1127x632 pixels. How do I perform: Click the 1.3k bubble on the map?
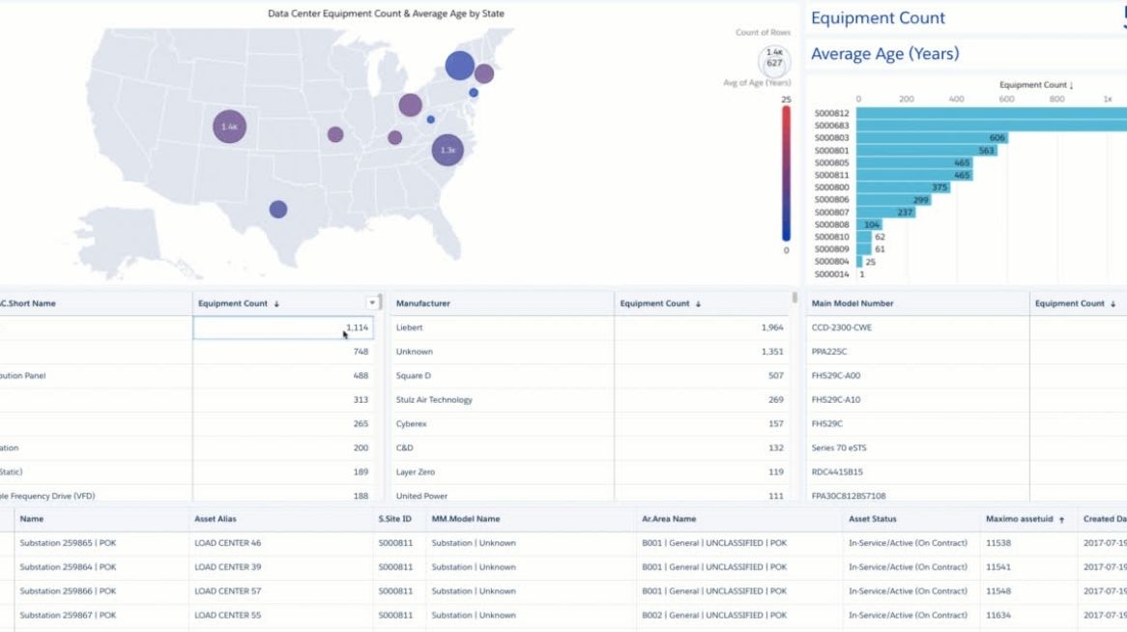click(446, 150)
